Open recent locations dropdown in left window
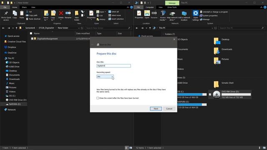This screenshot has width=267, height=150. [13, 28]
